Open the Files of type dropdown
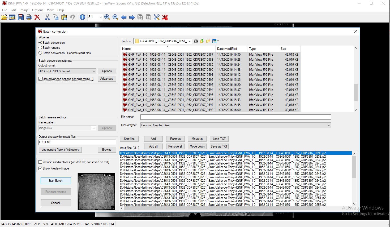390x227 pixels. [x=236, y=125]
